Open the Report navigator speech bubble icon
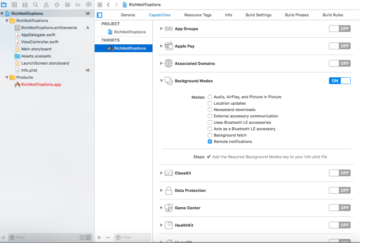Viewport: 365px width, 243px height. coord(89,5)
